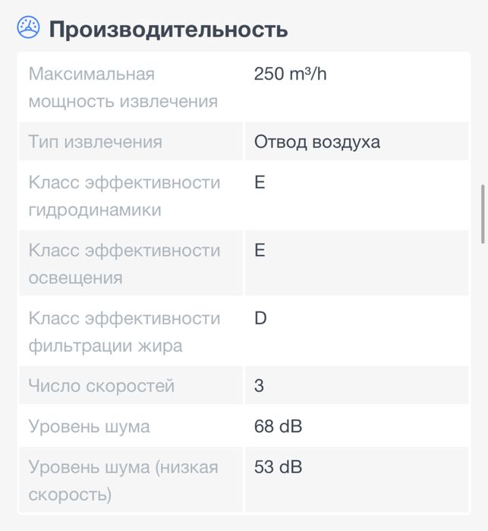This screenshot has height=531, width=488.
Task: Select the Тип извлечения label
Action: (x=95, y=142)
